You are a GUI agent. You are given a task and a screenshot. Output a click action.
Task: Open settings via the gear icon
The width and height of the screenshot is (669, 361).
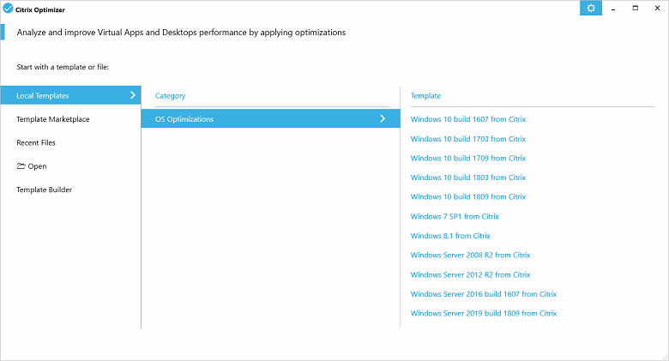coord(590,8)
